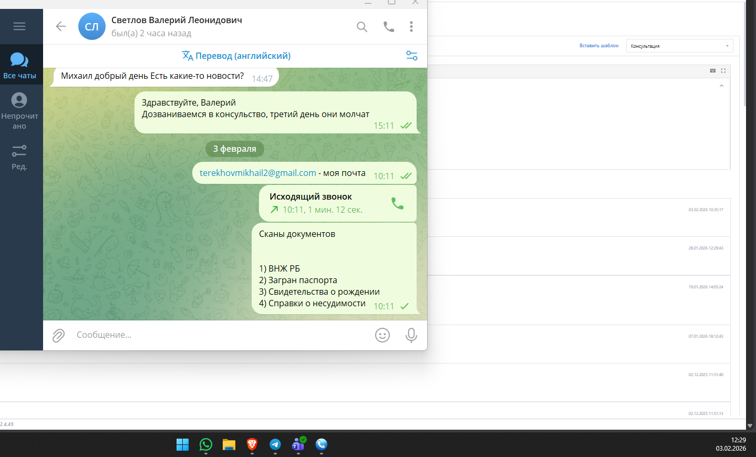
Task: Open WhatsApp from the taskbar
Action: tap(205, 445)
